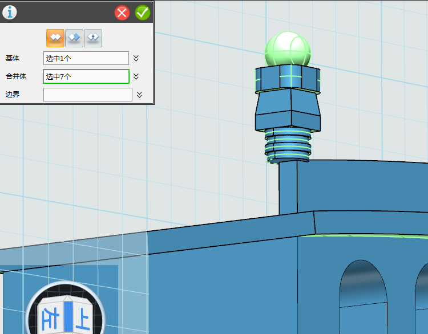Click the 基体 field showing 选中1个
This screenshot has width=428, height=334.
coord(86,58)
